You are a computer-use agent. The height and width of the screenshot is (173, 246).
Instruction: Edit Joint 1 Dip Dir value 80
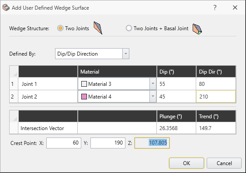pos(216,84)
